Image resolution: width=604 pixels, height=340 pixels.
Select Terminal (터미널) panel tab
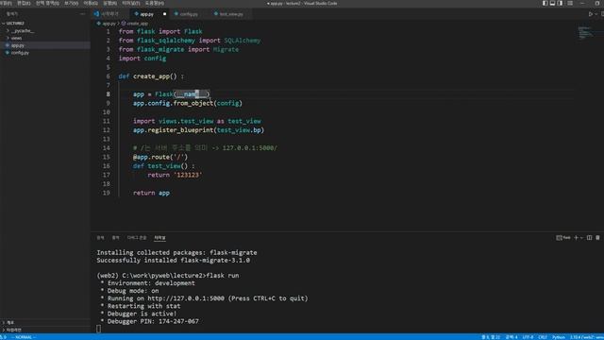tap(159, 238)
